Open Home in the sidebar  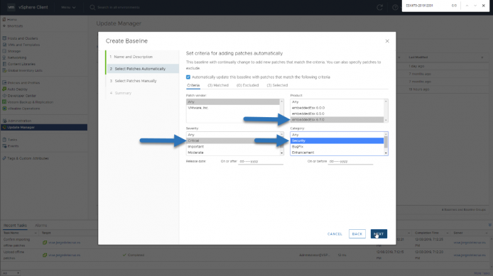tap(12, 19)
